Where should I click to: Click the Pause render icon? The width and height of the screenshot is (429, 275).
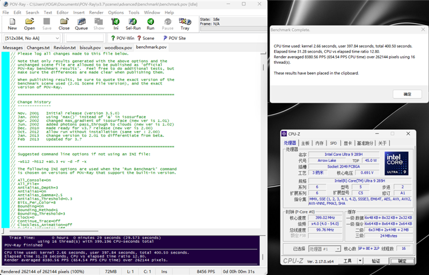[x=168, y=24]
